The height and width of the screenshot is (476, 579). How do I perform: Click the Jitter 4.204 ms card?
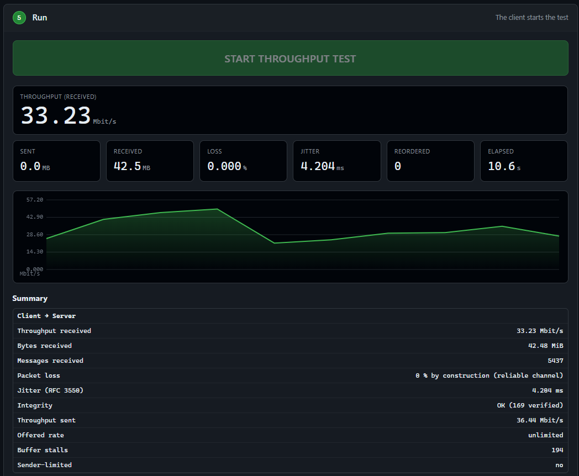[337, 161]
